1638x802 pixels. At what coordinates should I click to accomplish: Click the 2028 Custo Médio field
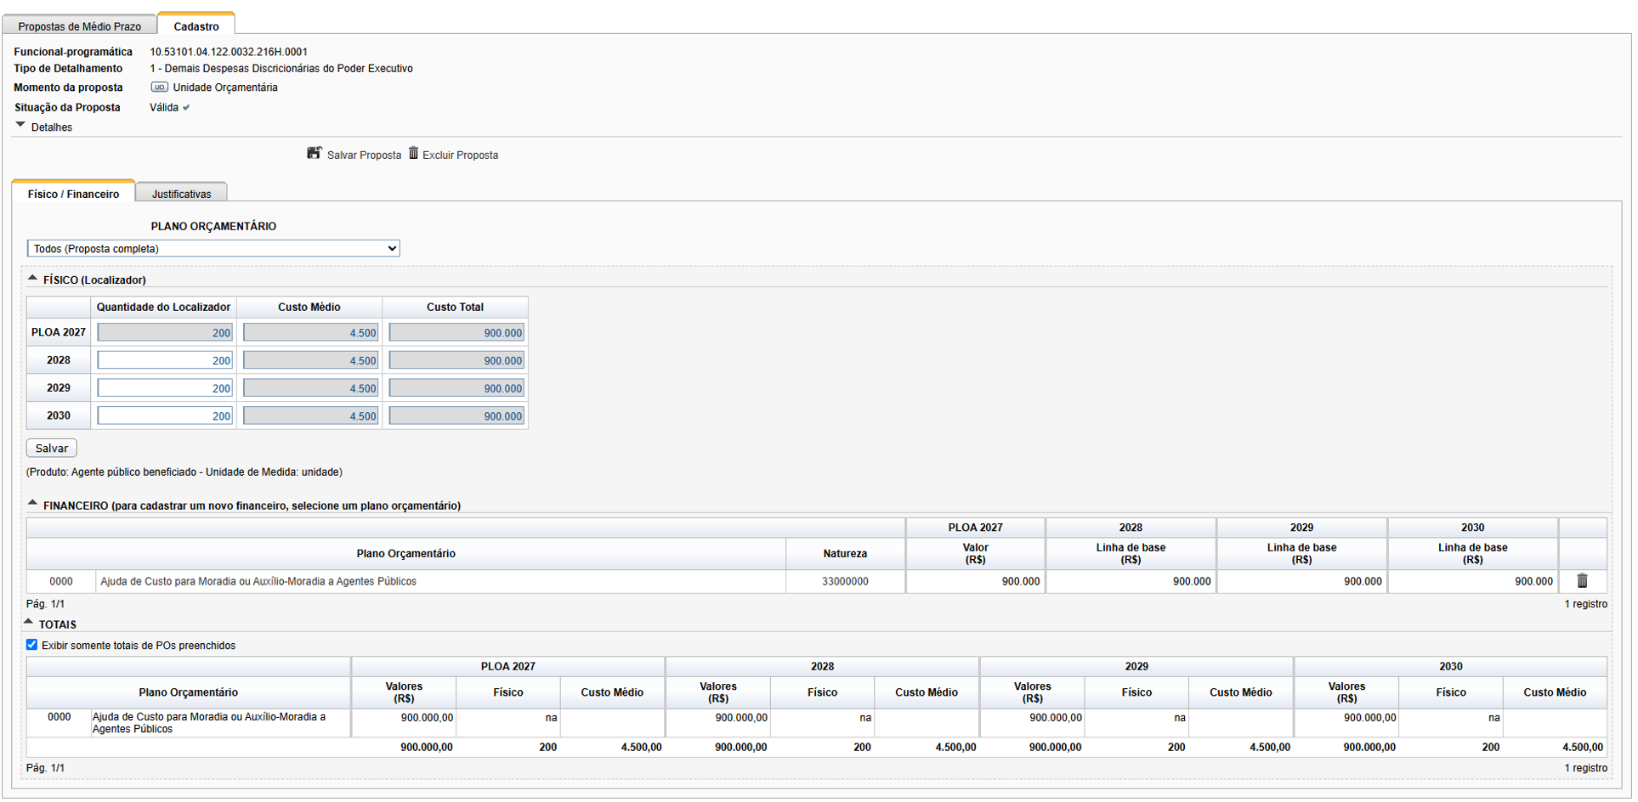[310, 360]
